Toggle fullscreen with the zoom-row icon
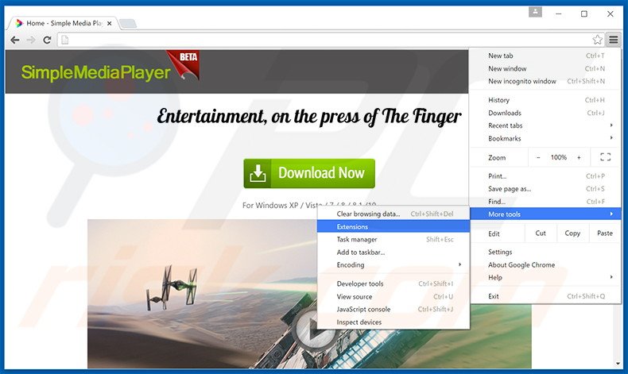The height and width of the screenshot is (374, 628). (x=605, y=157)
